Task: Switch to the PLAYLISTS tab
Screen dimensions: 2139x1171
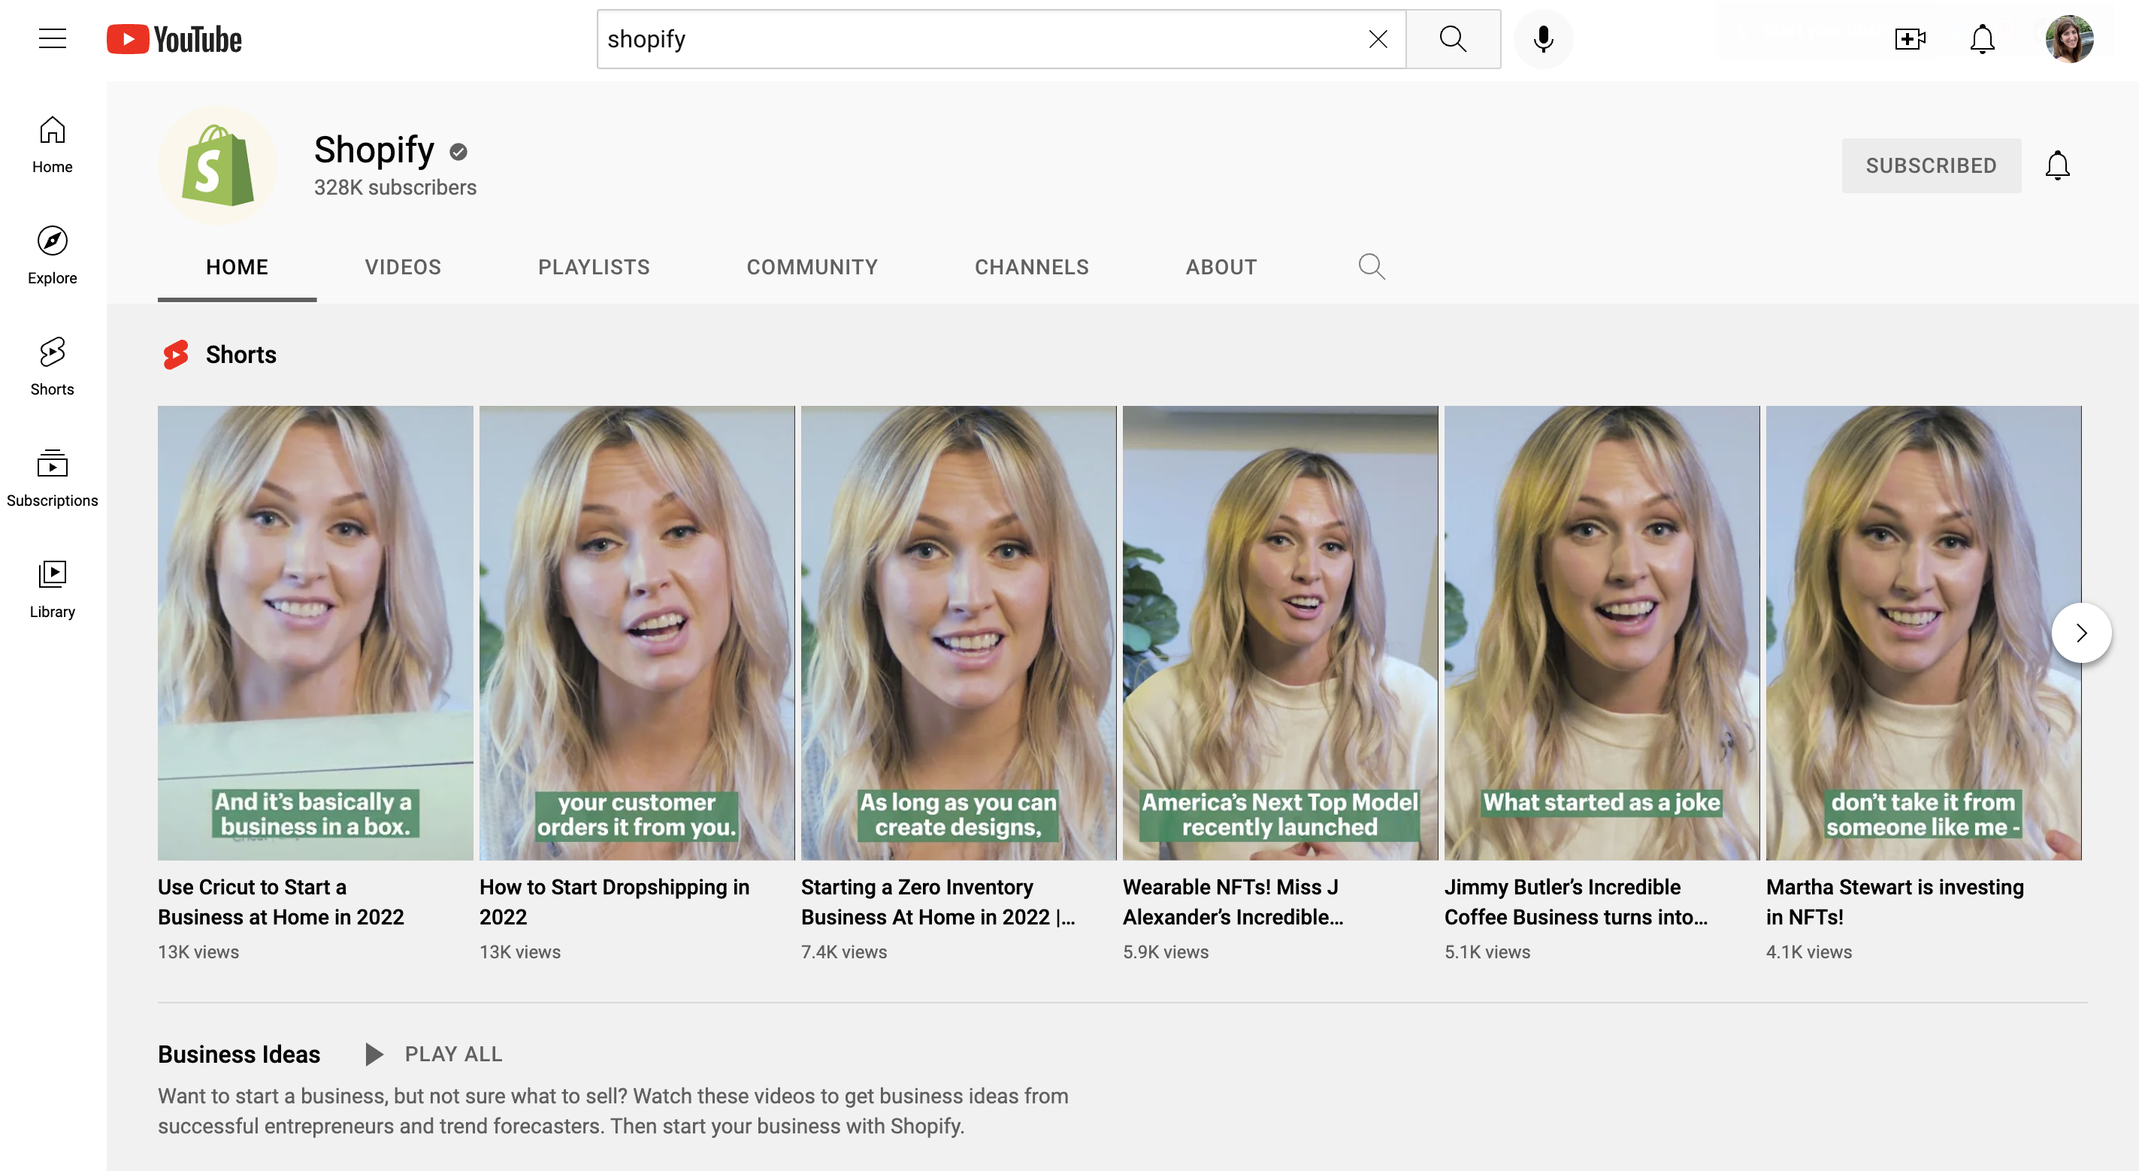Action: 594,268
